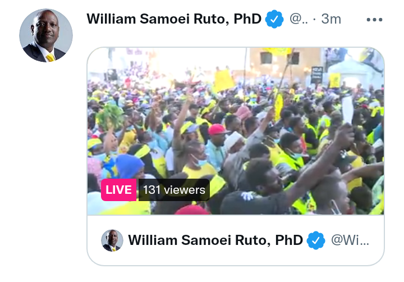Open the tweet via the 3m timestamp
Viewport: 404px width, 282px height.
pyautogui.click(x=331, y=19)
